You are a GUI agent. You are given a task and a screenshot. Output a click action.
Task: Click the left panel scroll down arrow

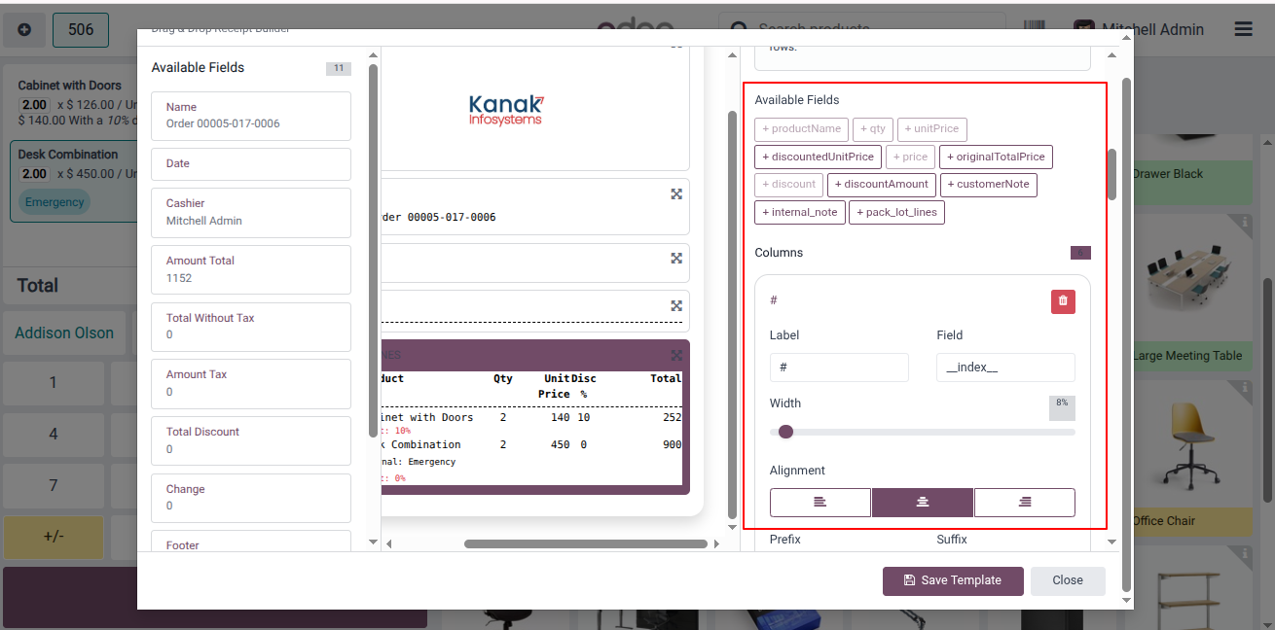[x=373, y=542]
